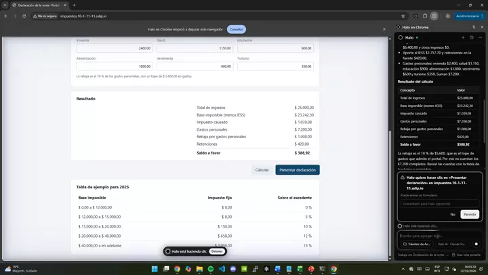The height and width of the screenshot is (275, 488).
Task: Open the Chrome extensions puzzle icon
Action: (425, 16)
